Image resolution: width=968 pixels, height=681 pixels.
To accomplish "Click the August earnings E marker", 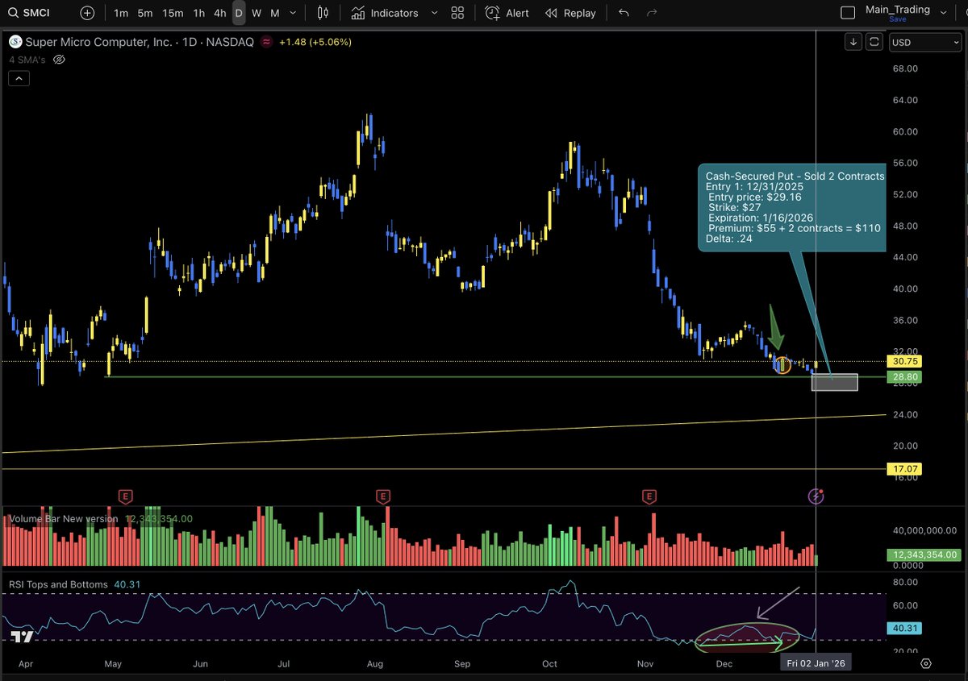I will click(383, 496).
